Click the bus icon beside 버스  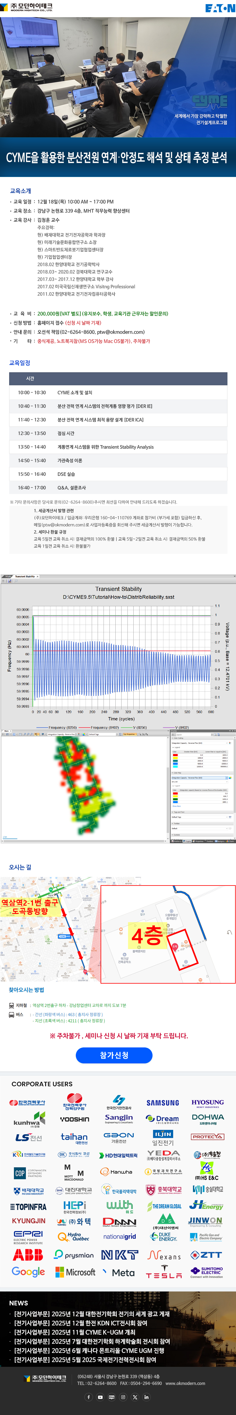click(x=12, y=1015)
